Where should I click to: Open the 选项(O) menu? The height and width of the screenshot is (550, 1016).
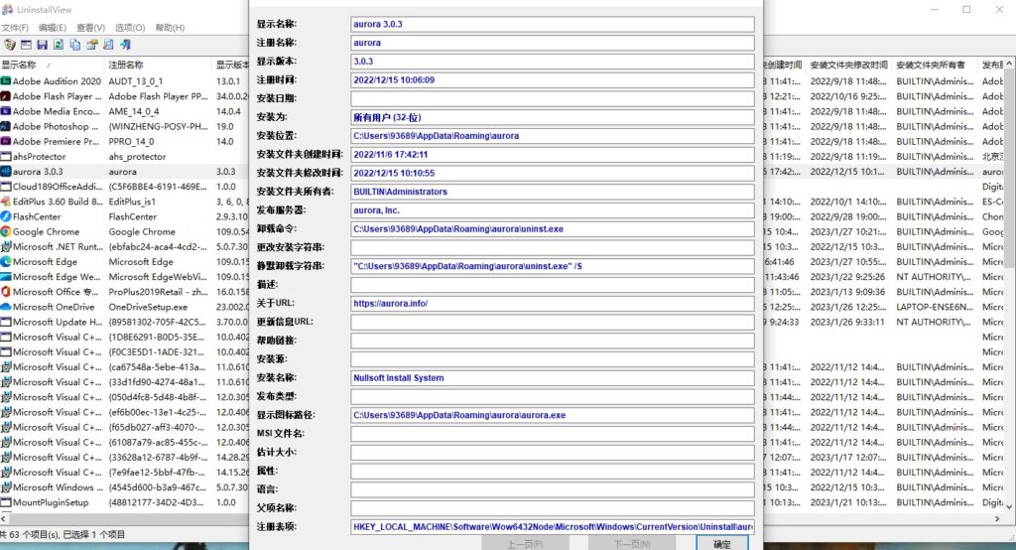pyautogui.click(x=130, y=27)
